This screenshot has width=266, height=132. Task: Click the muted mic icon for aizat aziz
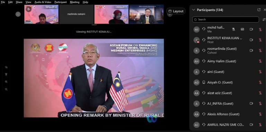[x=260, y=93]
